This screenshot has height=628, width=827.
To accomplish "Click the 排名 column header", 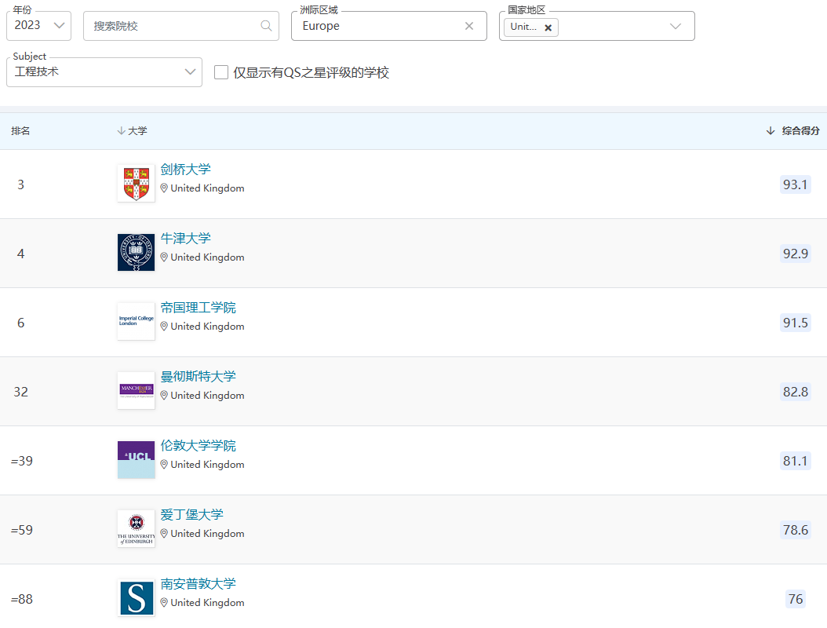I will (x=20, y=131).
